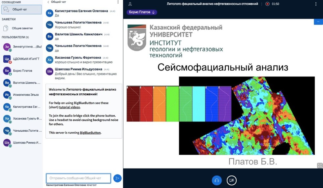This screenshot has width=323, height=188.
Task: Toggle the headset audio button
Action: (x=217, y=180)
